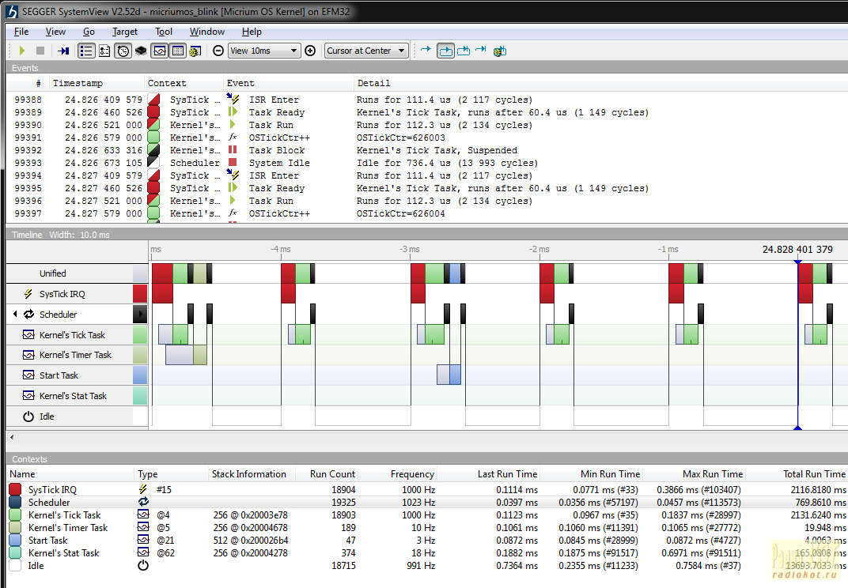Click the blue timeline cursor marker top handle
Viewport: 848px width, 588px height.
click(x=797, y=262)
